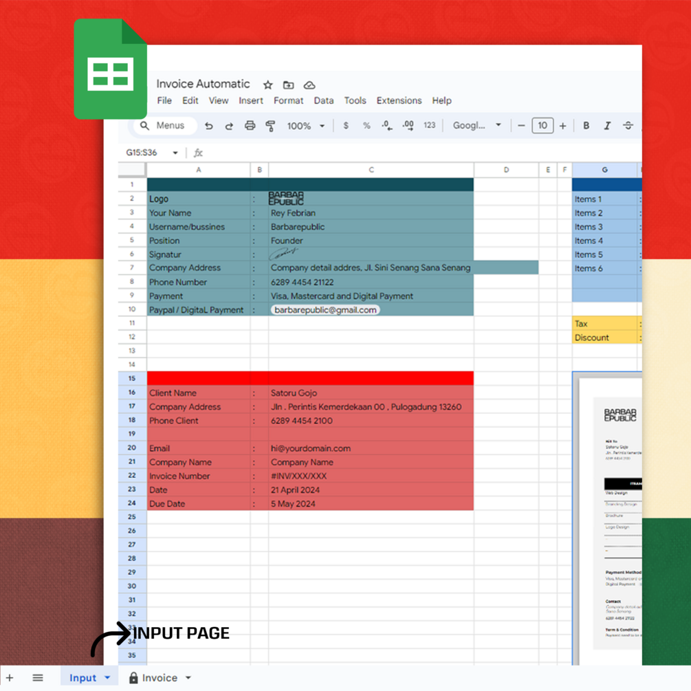Open the Tools menu

[x=355, y=100]
